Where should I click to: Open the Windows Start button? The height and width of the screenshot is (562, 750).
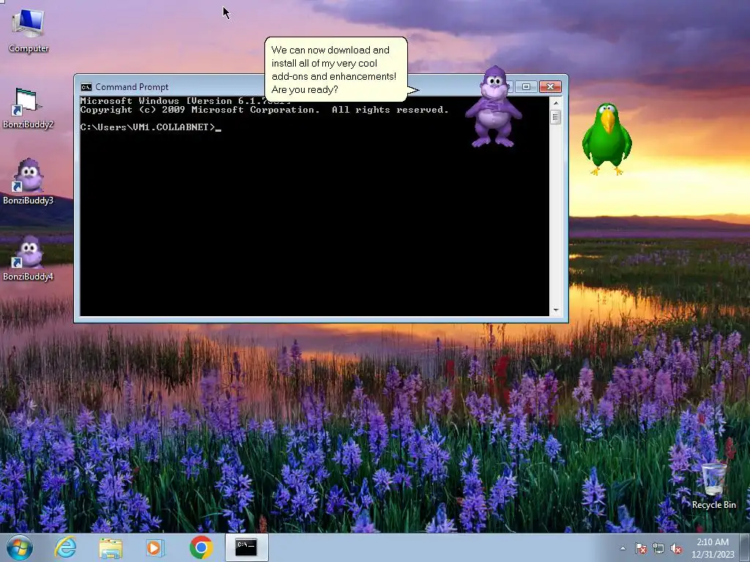click(x=20, y=547)
